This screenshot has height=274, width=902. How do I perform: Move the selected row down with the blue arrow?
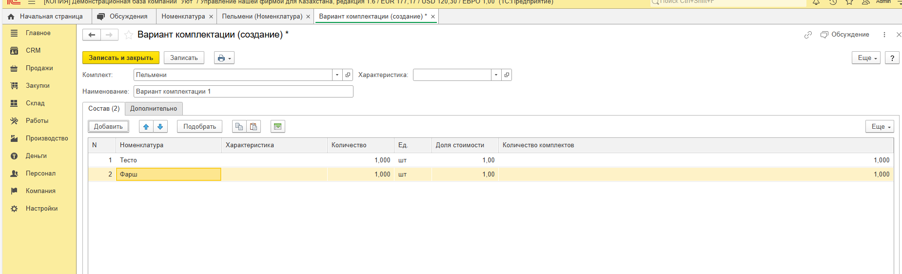pyautogui.click(x=160, y=127)
